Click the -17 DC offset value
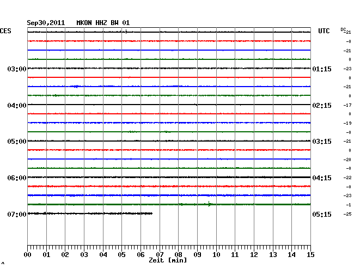This screenshot has height=269, width=354. pos(347,105)
